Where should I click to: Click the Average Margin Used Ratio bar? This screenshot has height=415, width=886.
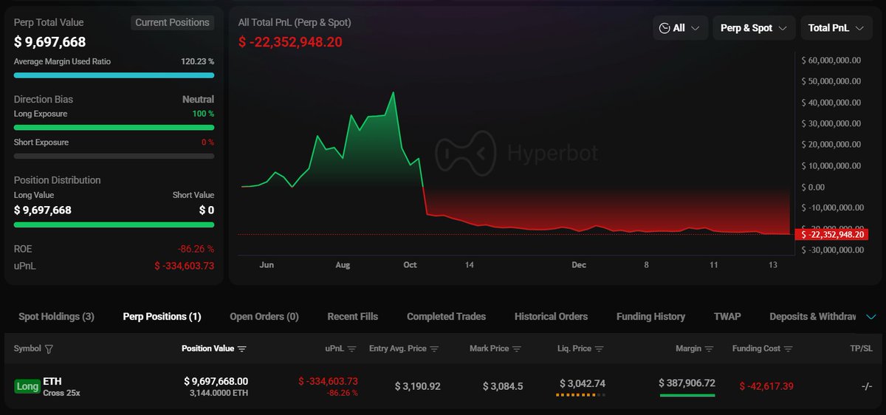tap(114, 75)
